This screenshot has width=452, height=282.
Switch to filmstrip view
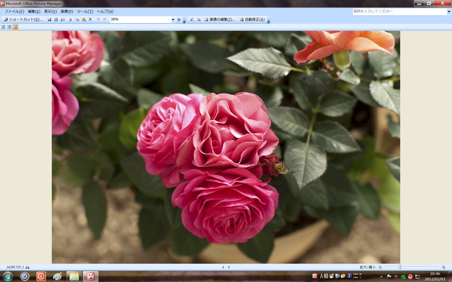tap(9, 27)
